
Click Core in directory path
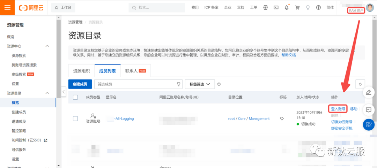click(242, 119)
